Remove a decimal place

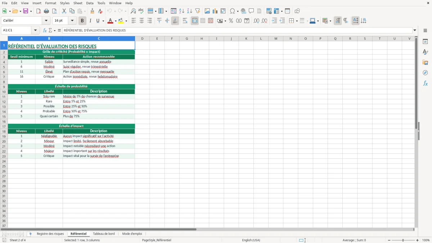point(265,21)
